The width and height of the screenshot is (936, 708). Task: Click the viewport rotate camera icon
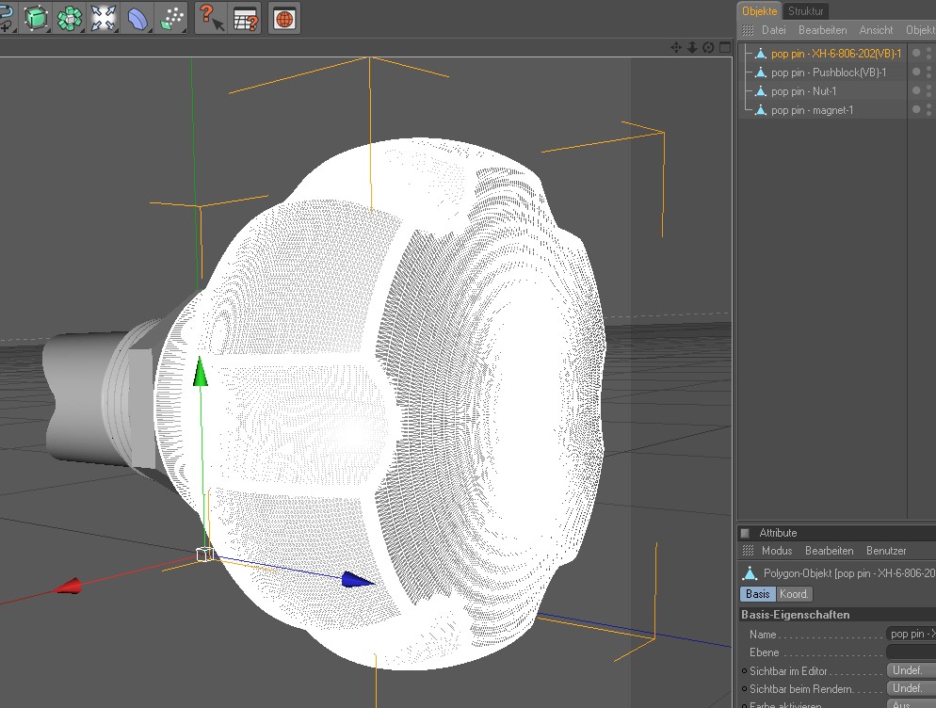pyautogui.click(x=707, y=47)
